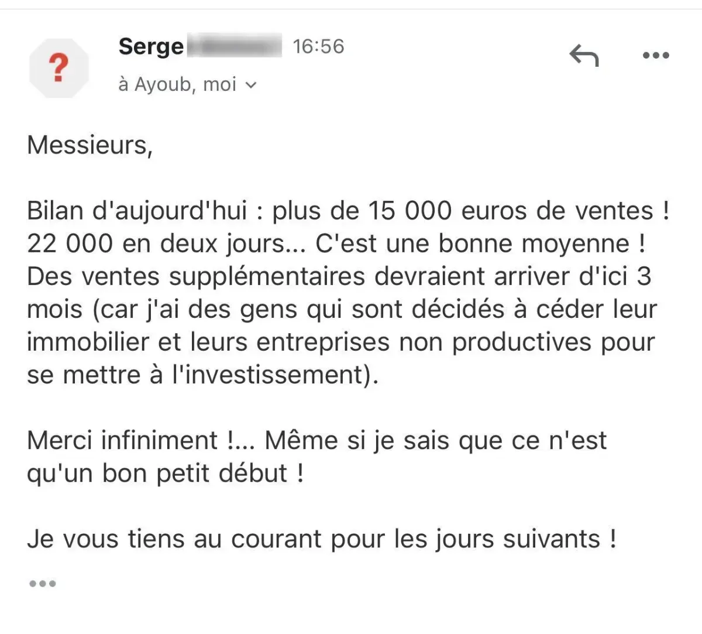Click the line mentioning 15 000 euros de ventes

coord(348,211)
